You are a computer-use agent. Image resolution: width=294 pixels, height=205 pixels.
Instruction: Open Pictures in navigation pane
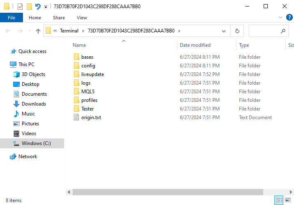point(30,124)
